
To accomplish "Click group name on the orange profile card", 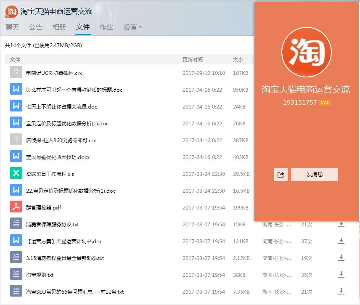I will coord(306,89).
